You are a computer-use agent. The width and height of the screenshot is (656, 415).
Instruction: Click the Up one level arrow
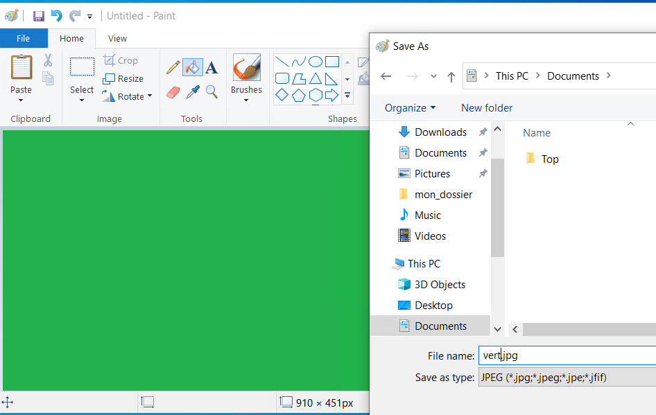[451, 76]
